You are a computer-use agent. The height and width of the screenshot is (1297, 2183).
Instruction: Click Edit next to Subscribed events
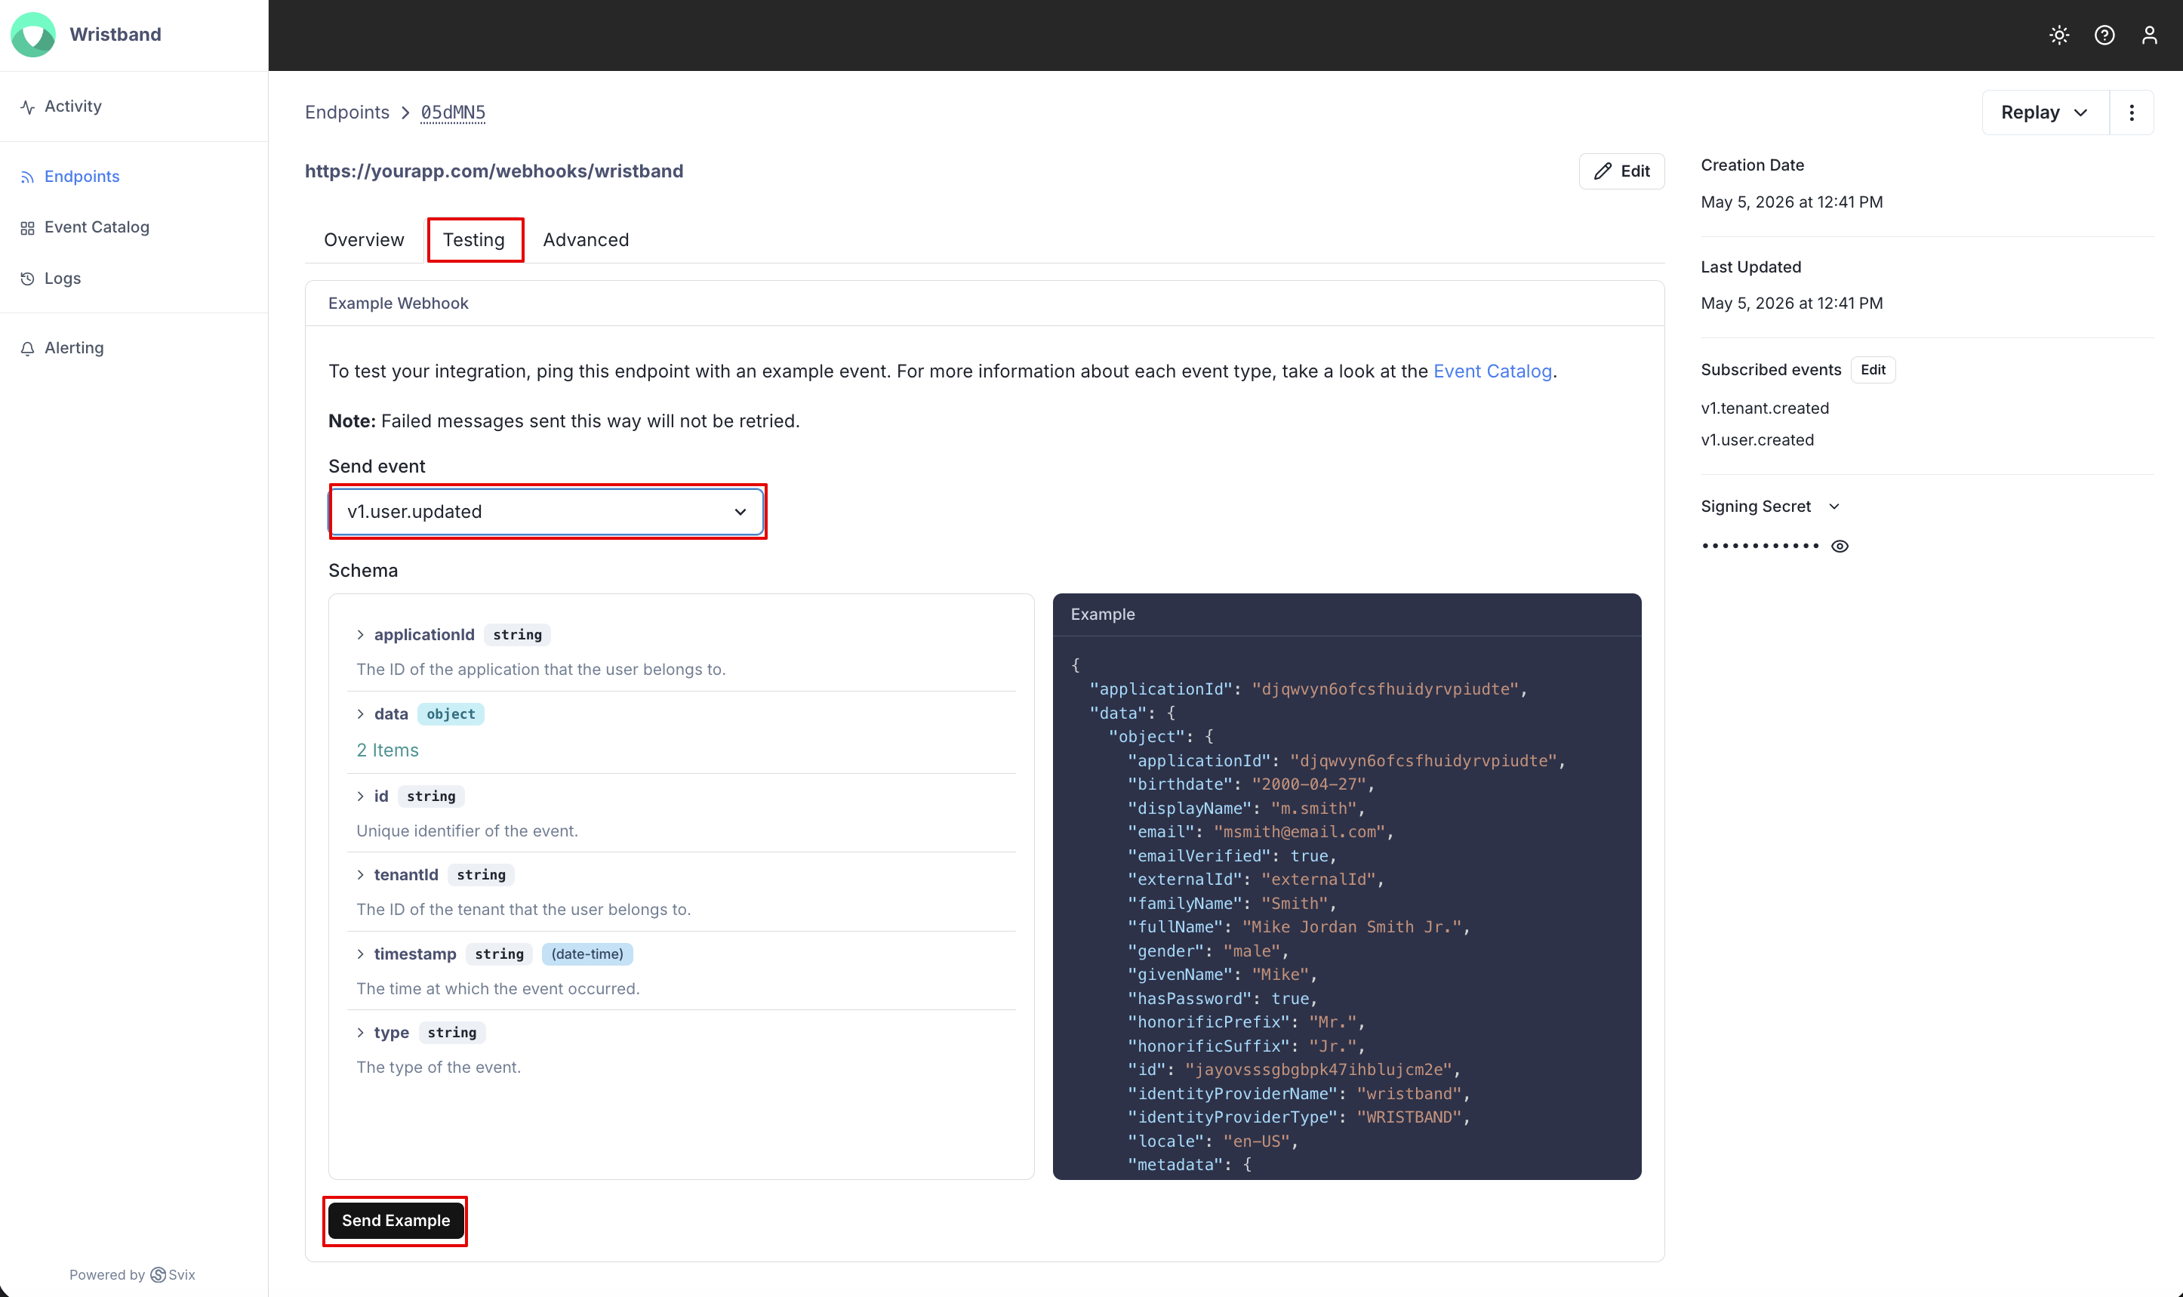(x=1873, y=370)
